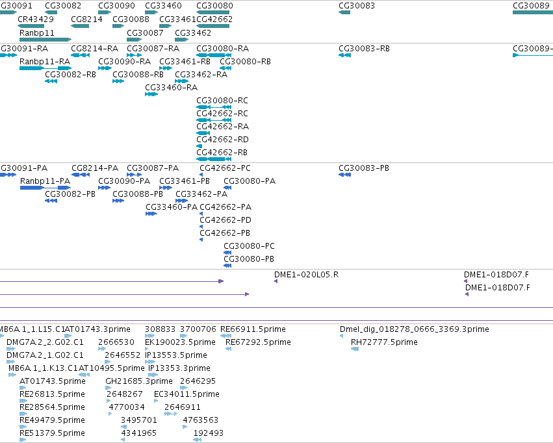553x443 pixels.
Task: Open the CG30090-RA transcript label
Action: point(125,62)
